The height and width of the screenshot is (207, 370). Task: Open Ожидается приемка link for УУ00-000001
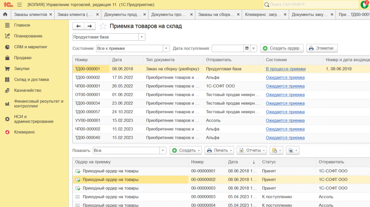(x=285, y=120)
